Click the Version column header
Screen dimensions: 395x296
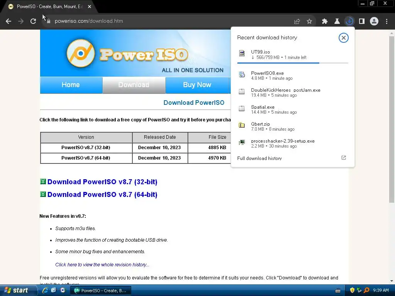86,137
